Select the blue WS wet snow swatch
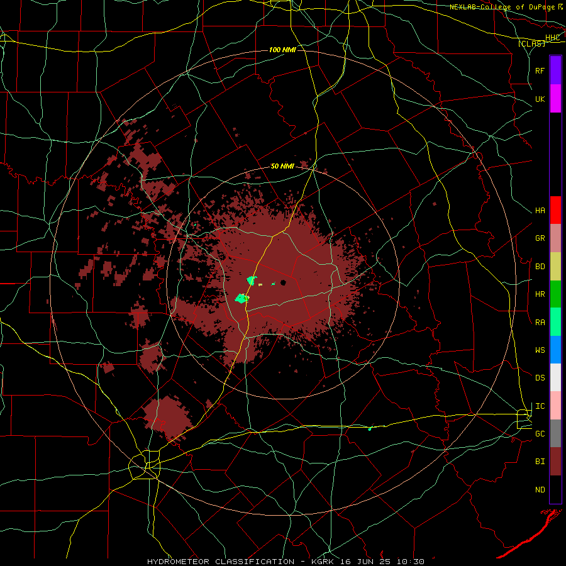566x566 pixels. [x=555, y=350]
